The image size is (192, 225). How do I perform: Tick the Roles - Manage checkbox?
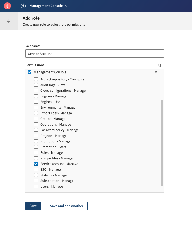(36, 153)
